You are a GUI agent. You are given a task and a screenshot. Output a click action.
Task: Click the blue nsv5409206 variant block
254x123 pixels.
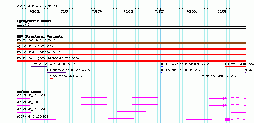[162, 67]
